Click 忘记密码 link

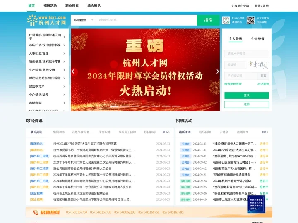(263, 84)
